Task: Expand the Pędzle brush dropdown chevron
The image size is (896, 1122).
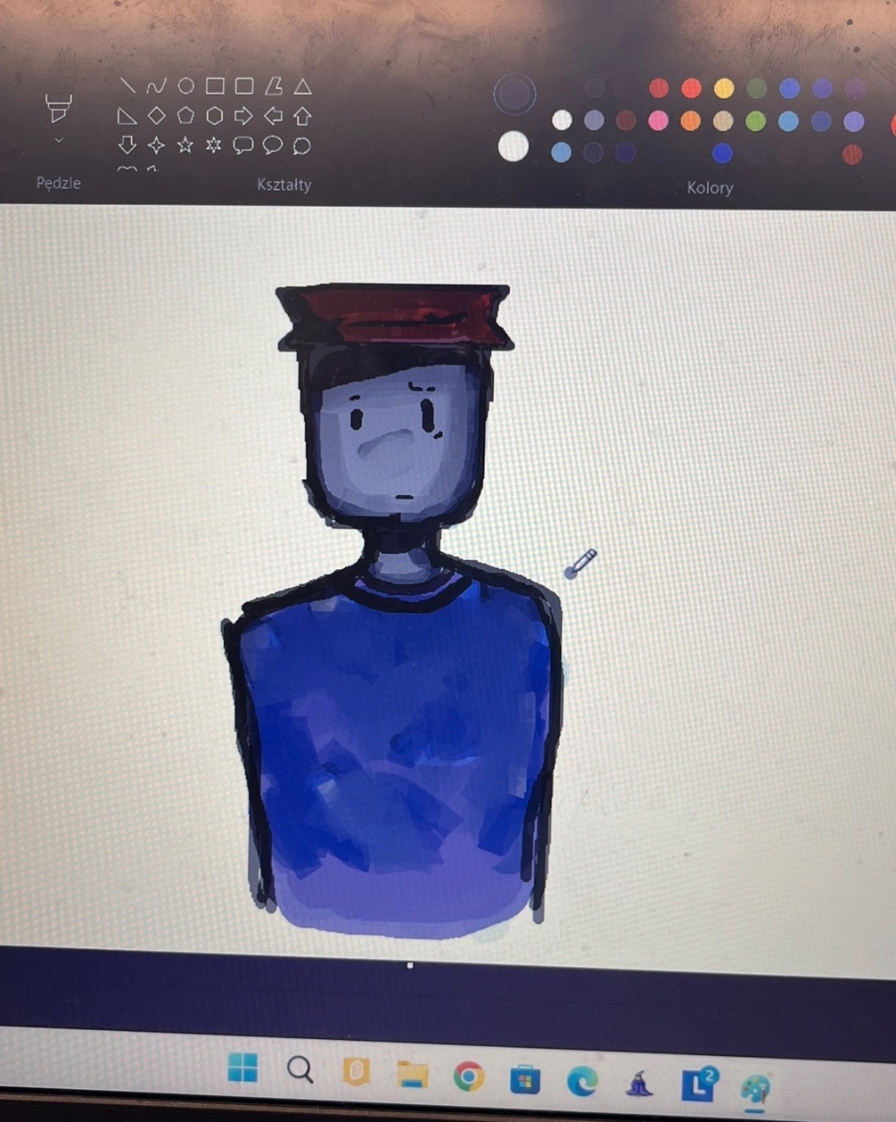Action: click(58, 140)
